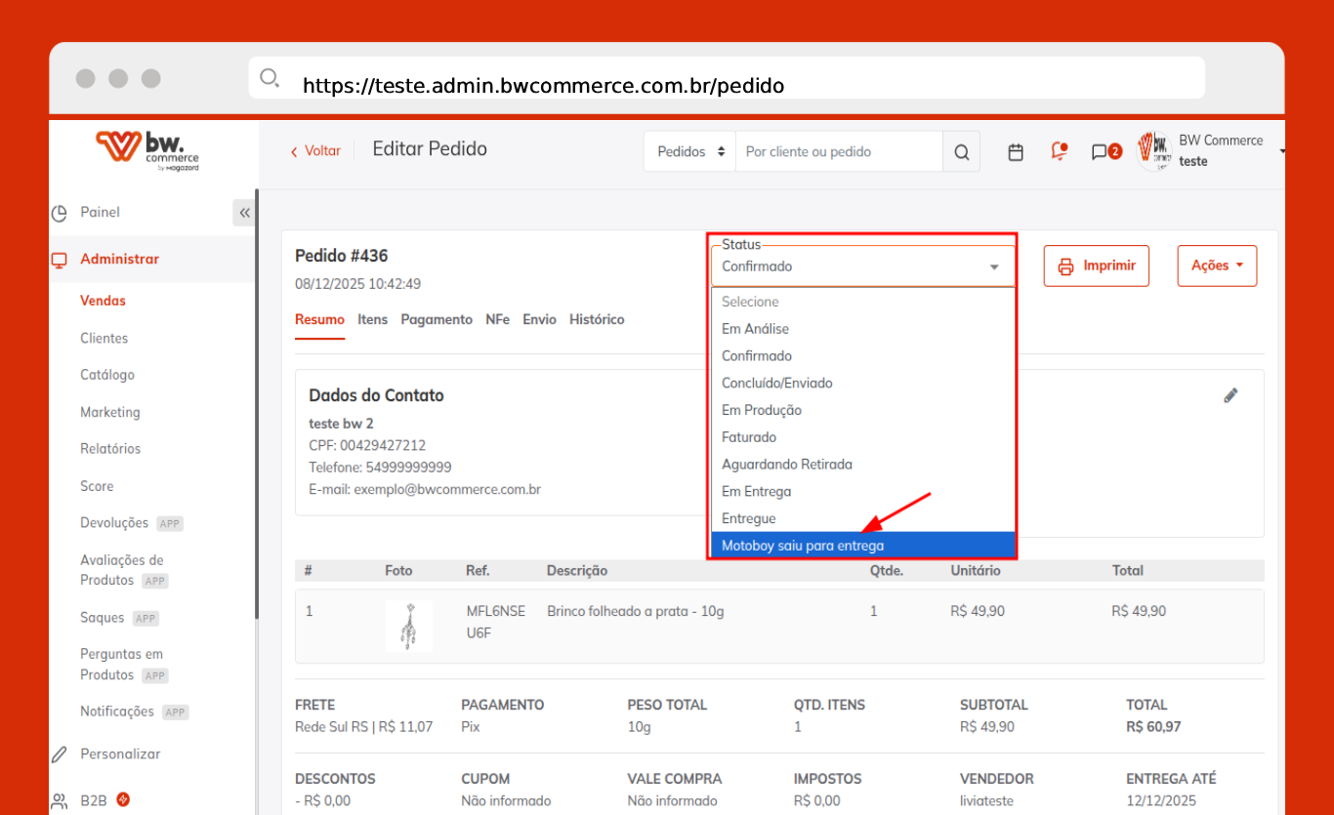
Task: Click the search magnifier button
Action: click(x=961, y=152)
